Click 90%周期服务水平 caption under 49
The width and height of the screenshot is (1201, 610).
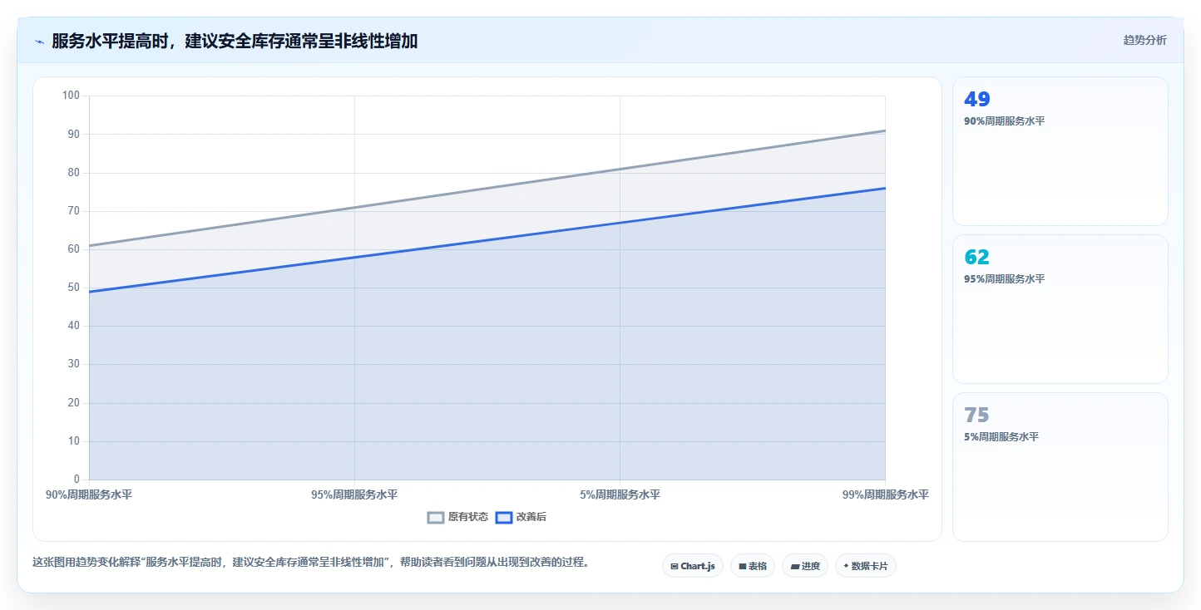pyautogui.click(x=1004, y=121)
